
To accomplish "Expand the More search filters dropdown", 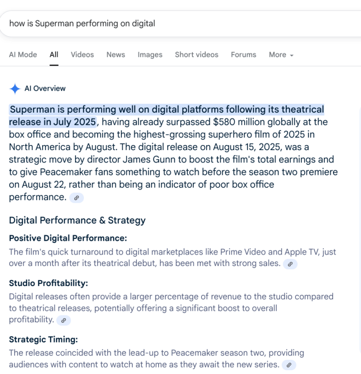I will (281, 55).
